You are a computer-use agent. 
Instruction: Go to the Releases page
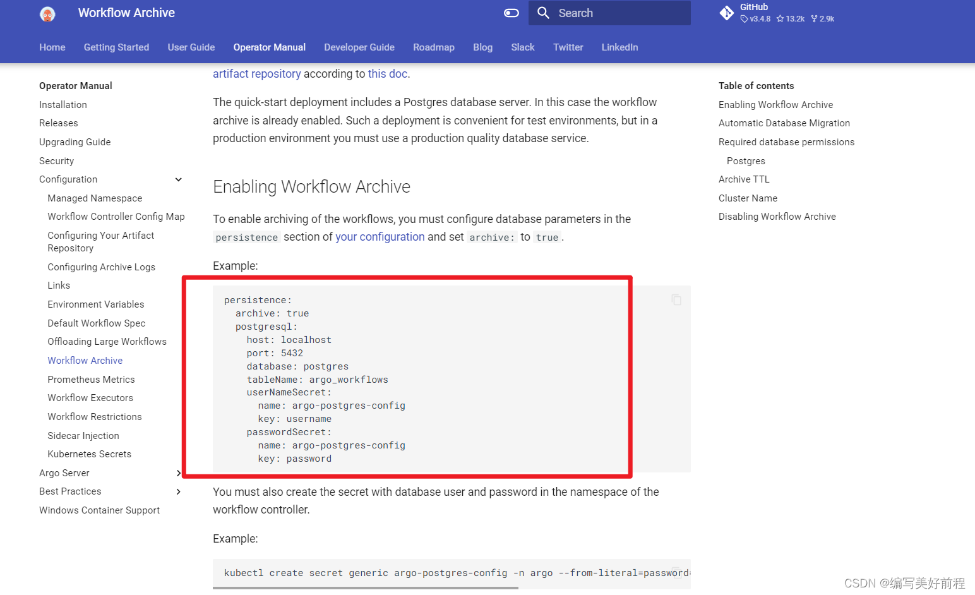point(59,123)
